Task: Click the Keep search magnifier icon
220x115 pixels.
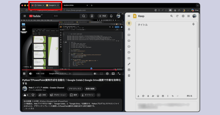Action: point(171,16)
